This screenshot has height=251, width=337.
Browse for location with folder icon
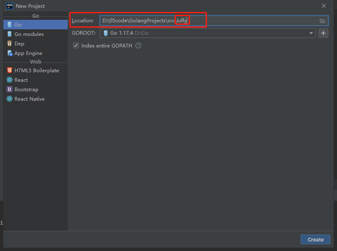[x=323, y=21]
